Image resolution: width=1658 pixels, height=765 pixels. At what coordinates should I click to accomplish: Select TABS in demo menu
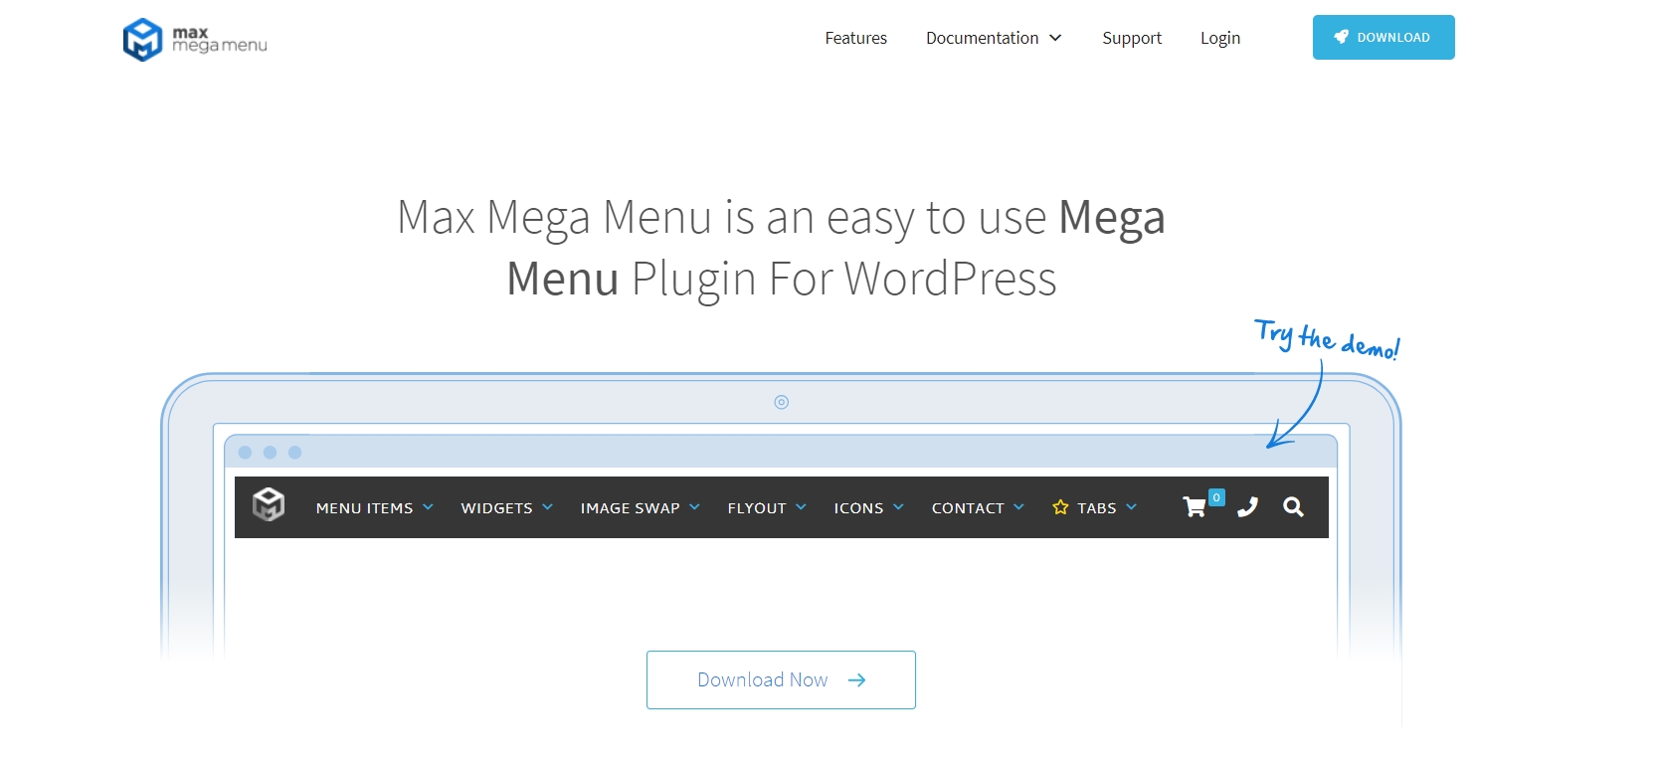(x=1096, y=508)
